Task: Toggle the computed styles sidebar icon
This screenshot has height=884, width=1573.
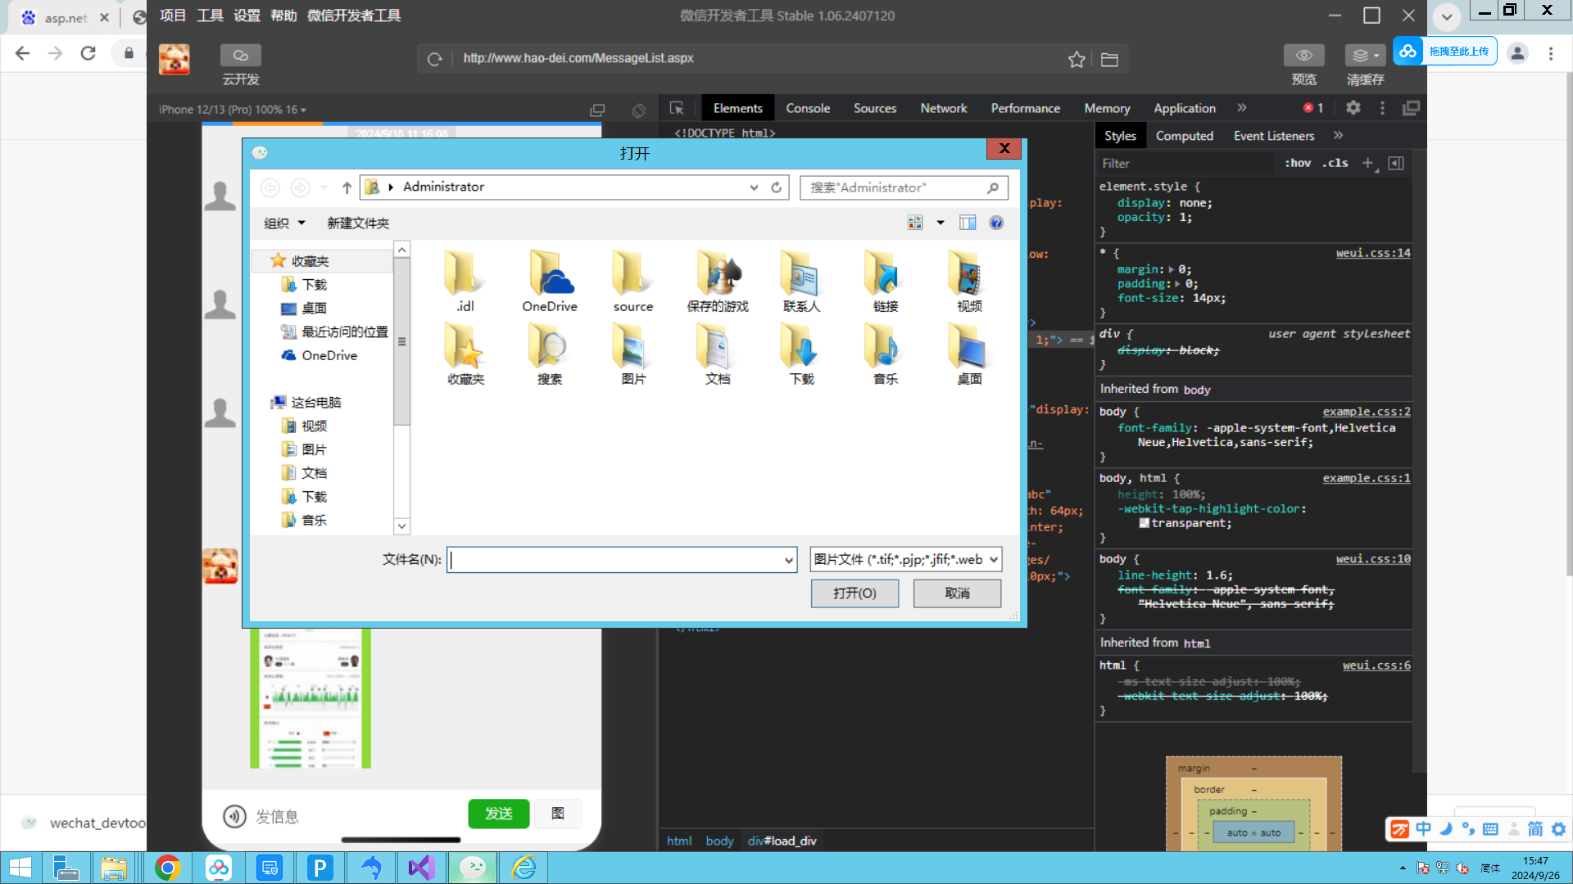Action: tap(1396, 163)
